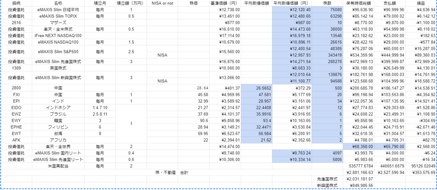The width and height of the screenshot is (437, 190).
Task: Select the 損益 header cell
Action: (x=421, y=3)
